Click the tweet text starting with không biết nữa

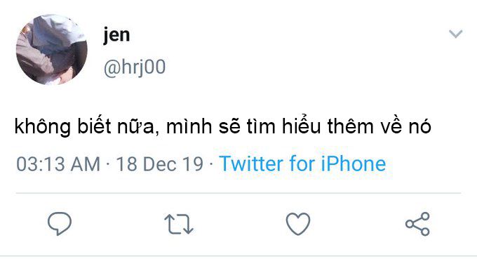click(222, 126)
